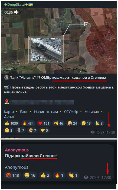Choose the handshake reaction with 5
Viewport: 118px width, 190px height.
[44, 130]
